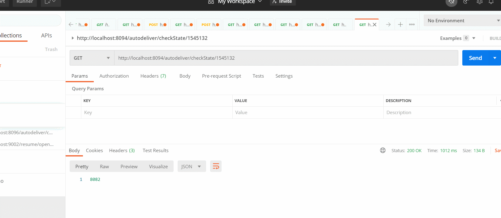Click the Invite button

pyautogui.click(x=283, y=2)
